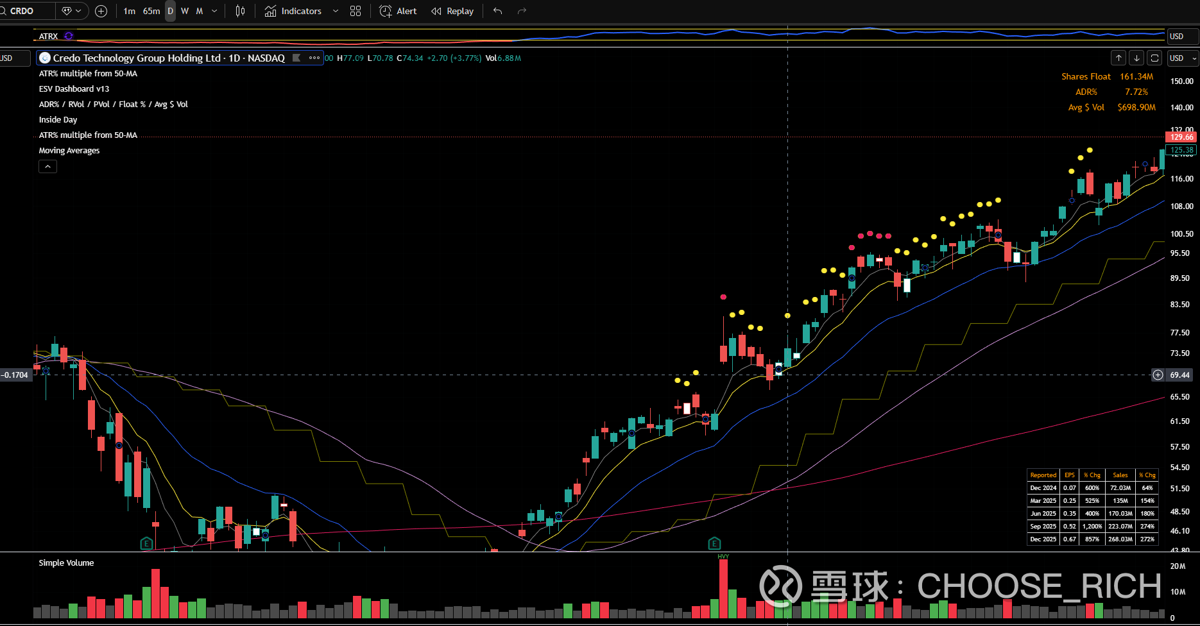Start bar Replay mode
1200x626 pixels.
pos(452,11)
